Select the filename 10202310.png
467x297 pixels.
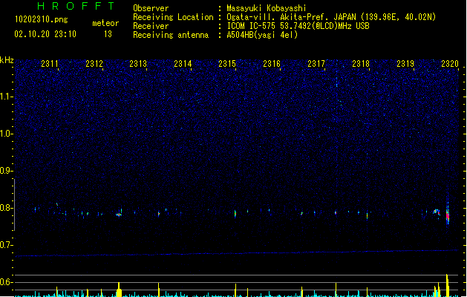click(x=42, y=19)
